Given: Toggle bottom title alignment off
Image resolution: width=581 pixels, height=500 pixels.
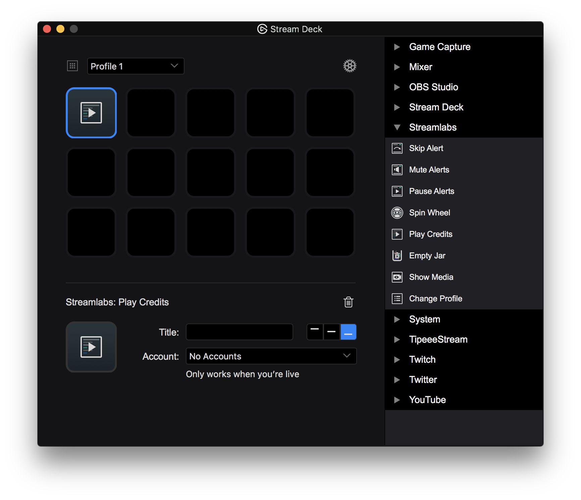Looking at the screenshot, I should (348, 332).
